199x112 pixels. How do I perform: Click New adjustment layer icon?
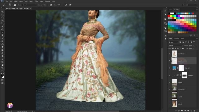(x=185, y=111)
